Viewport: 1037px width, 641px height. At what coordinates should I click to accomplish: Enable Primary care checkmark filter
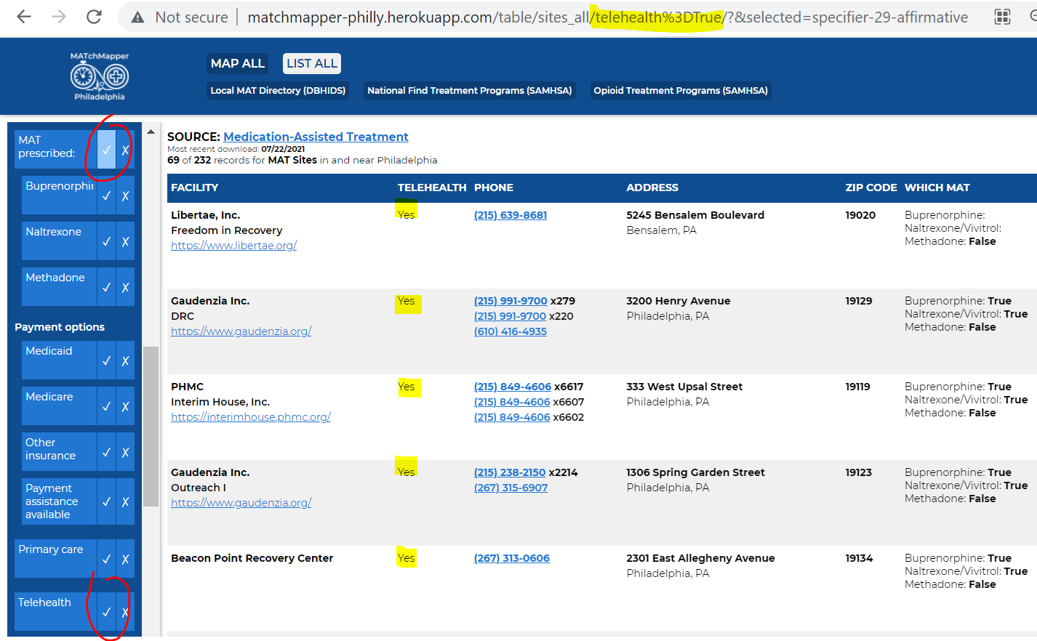[x=106, y=559]
